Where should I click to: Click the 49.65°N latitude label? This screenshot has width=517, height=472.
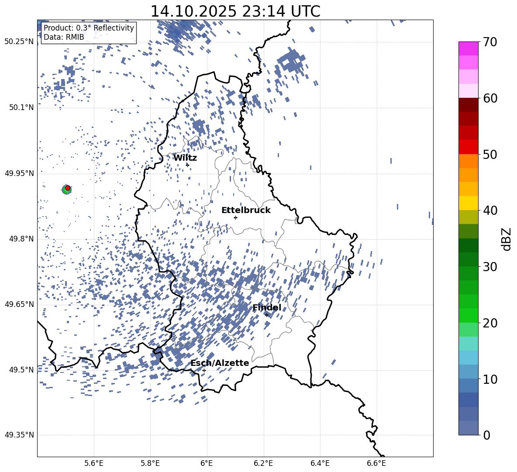pyautogui.click(x=19, y=304)
